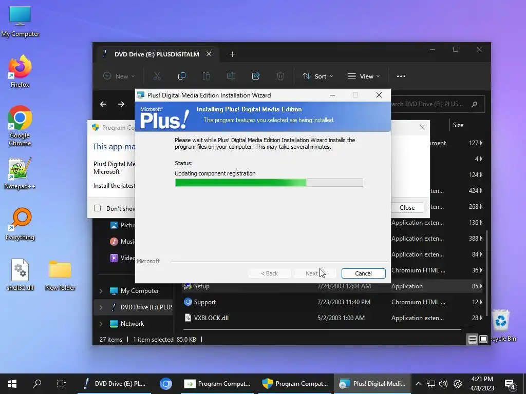
Task: Click volume speaker icon in system tray
Action: point(443,384)
